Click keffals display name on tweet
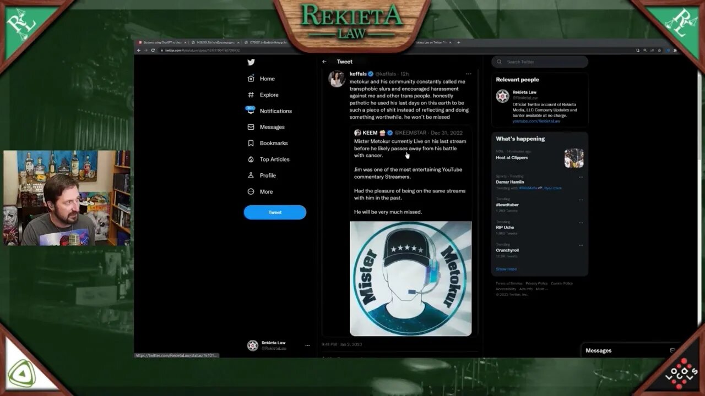This screenshot has height=396, width=705. 358,74
